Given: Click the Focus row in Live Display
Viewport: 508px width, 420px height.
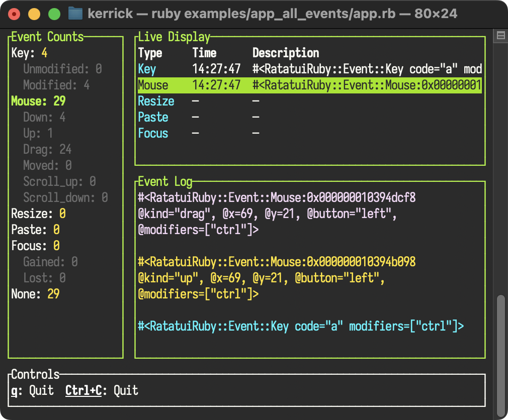Looking at the screenshot, I should click(x=310, y=133).
